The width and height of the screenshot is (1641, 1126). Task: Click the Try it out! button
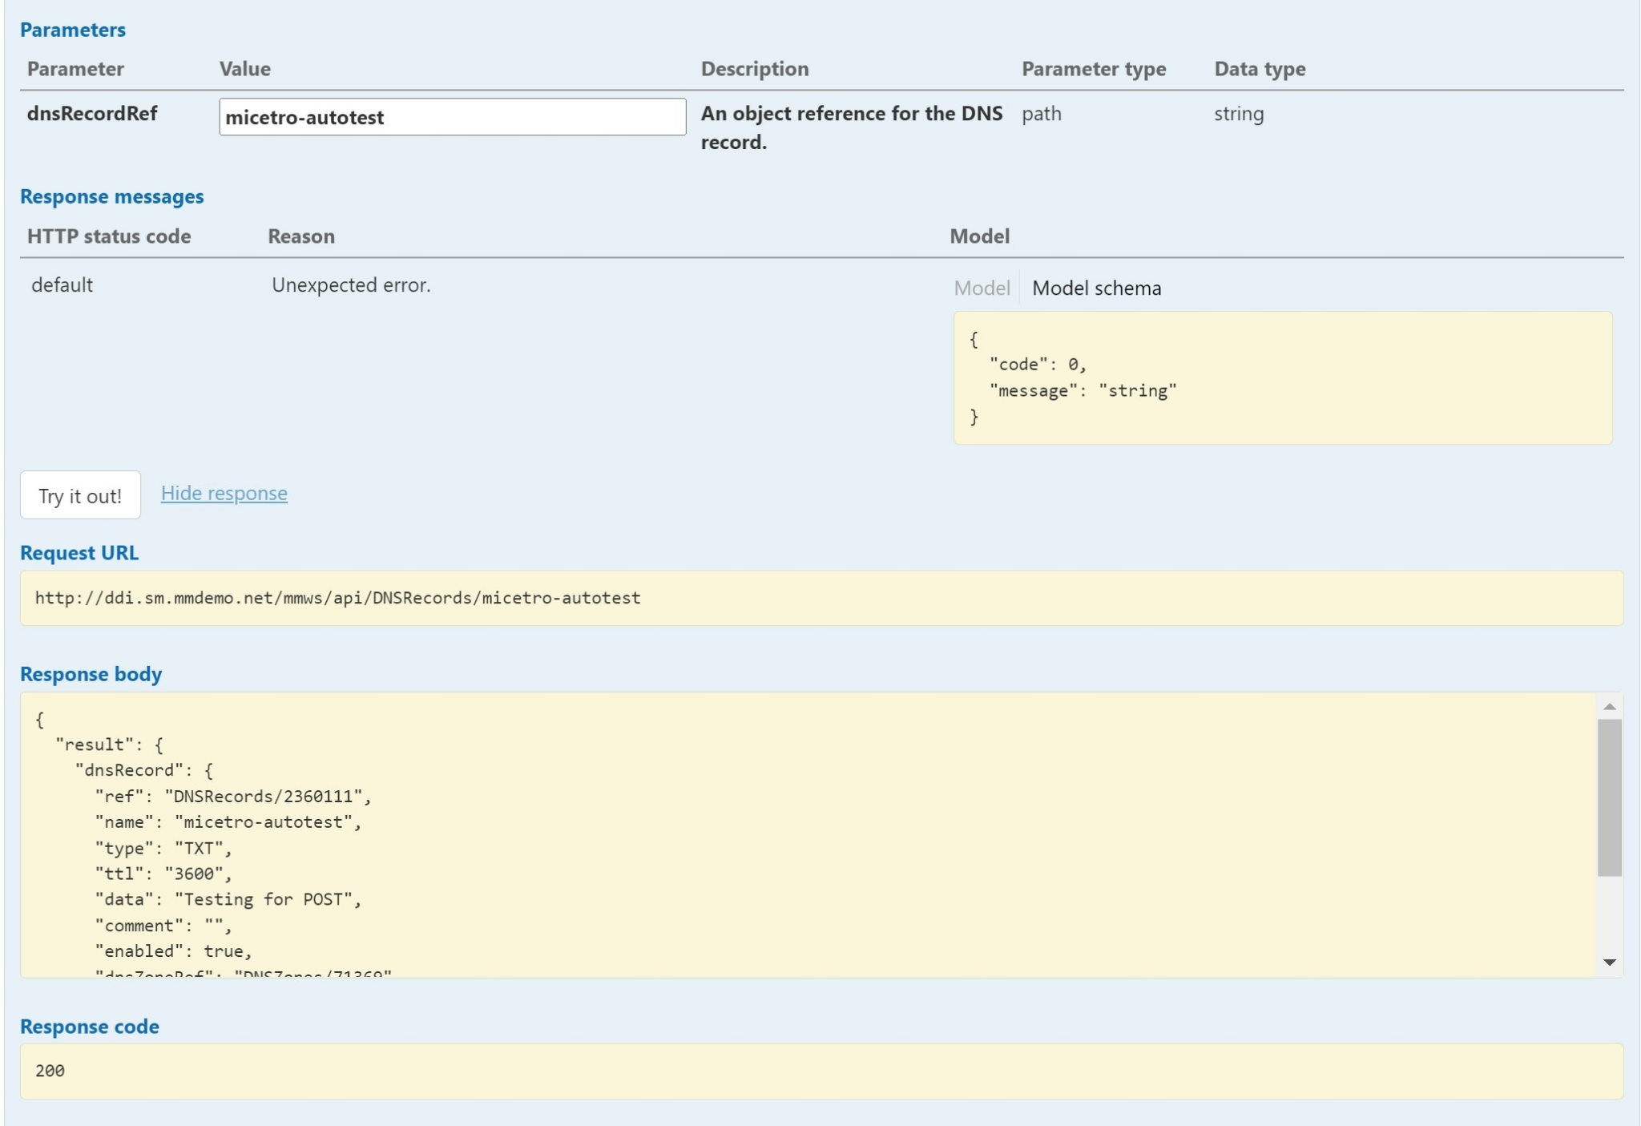(80, 494)
